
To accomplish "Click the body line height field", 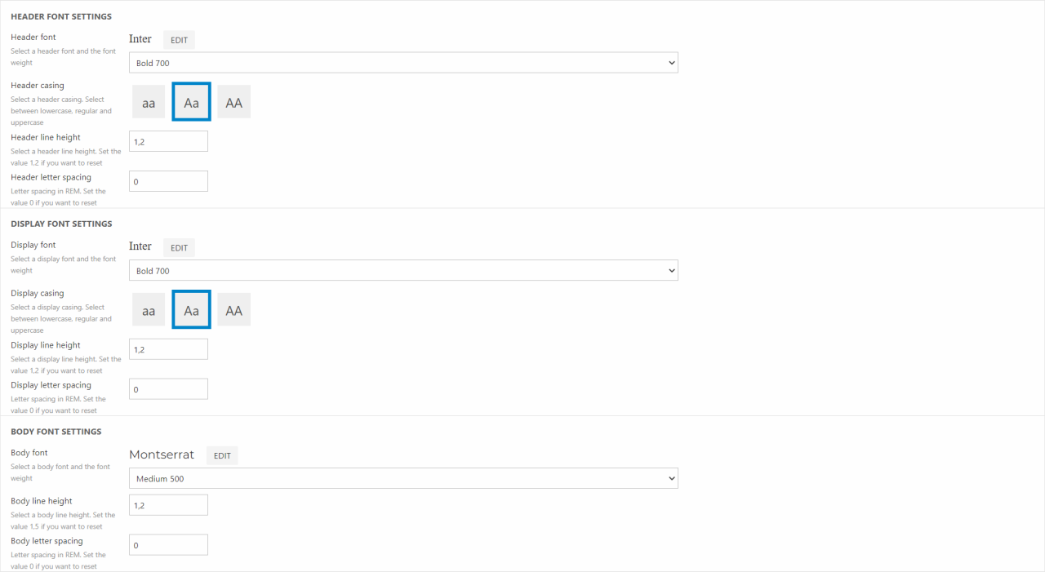I will 168,506.
